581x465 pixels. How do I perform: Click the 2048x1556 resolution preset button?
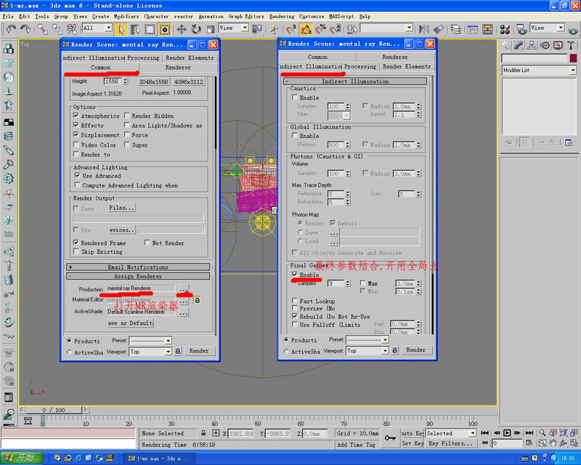pyautogui.click(x=153, y=82)
